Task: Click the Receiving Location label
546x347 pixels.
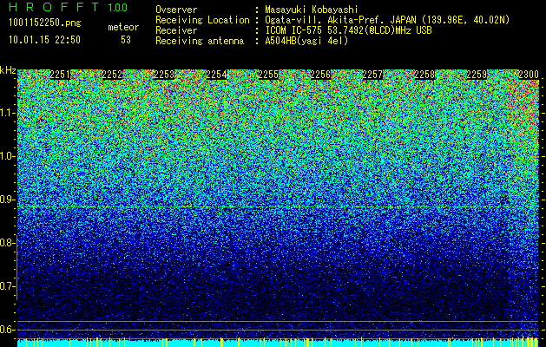Action: (x=202, y=20)
